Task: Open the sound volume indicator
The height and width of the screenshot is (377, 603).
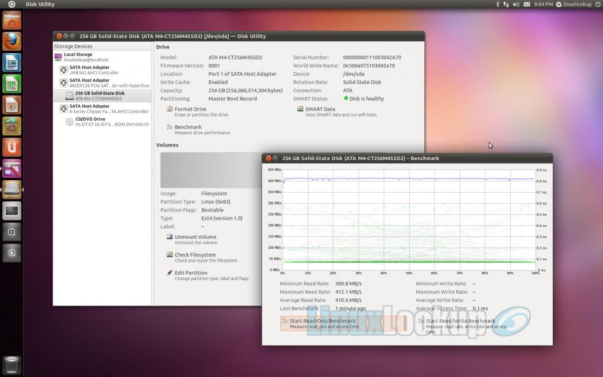Action: point(516,4)
